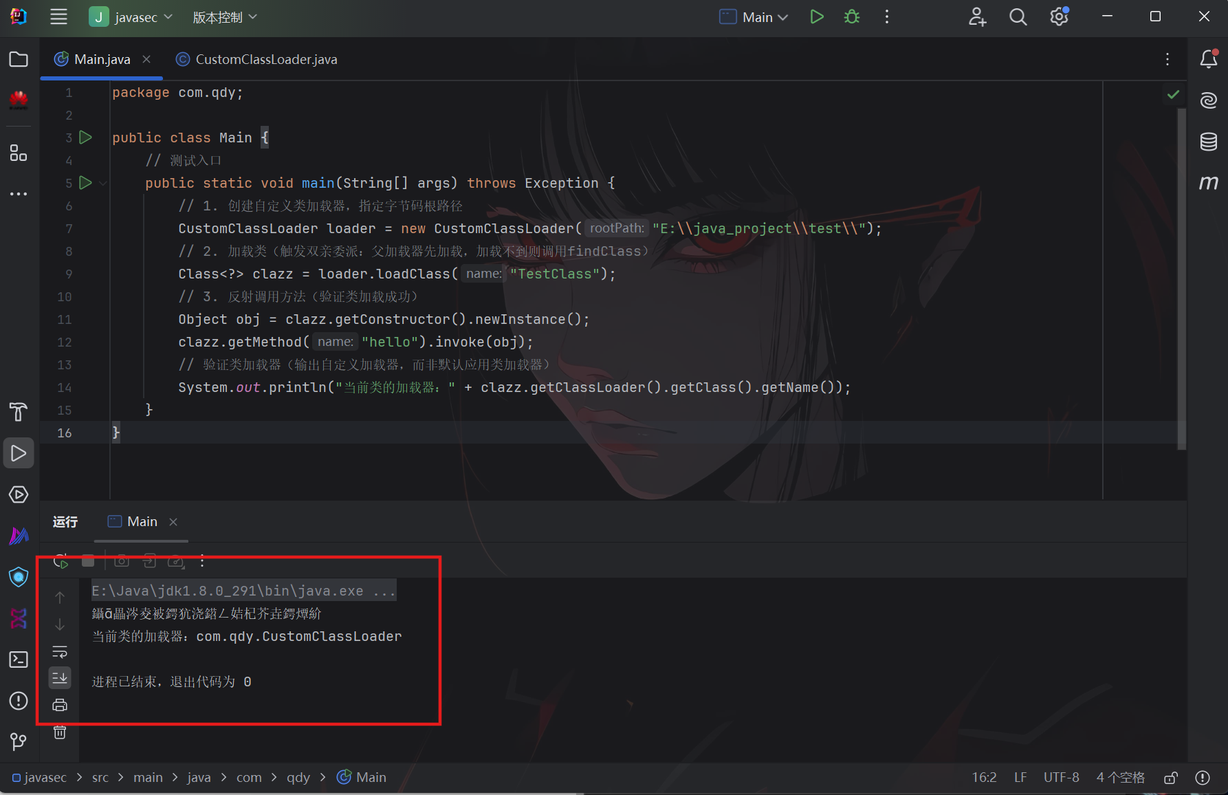Open the code inspection checkmark widget

[x=1174, y=94]
